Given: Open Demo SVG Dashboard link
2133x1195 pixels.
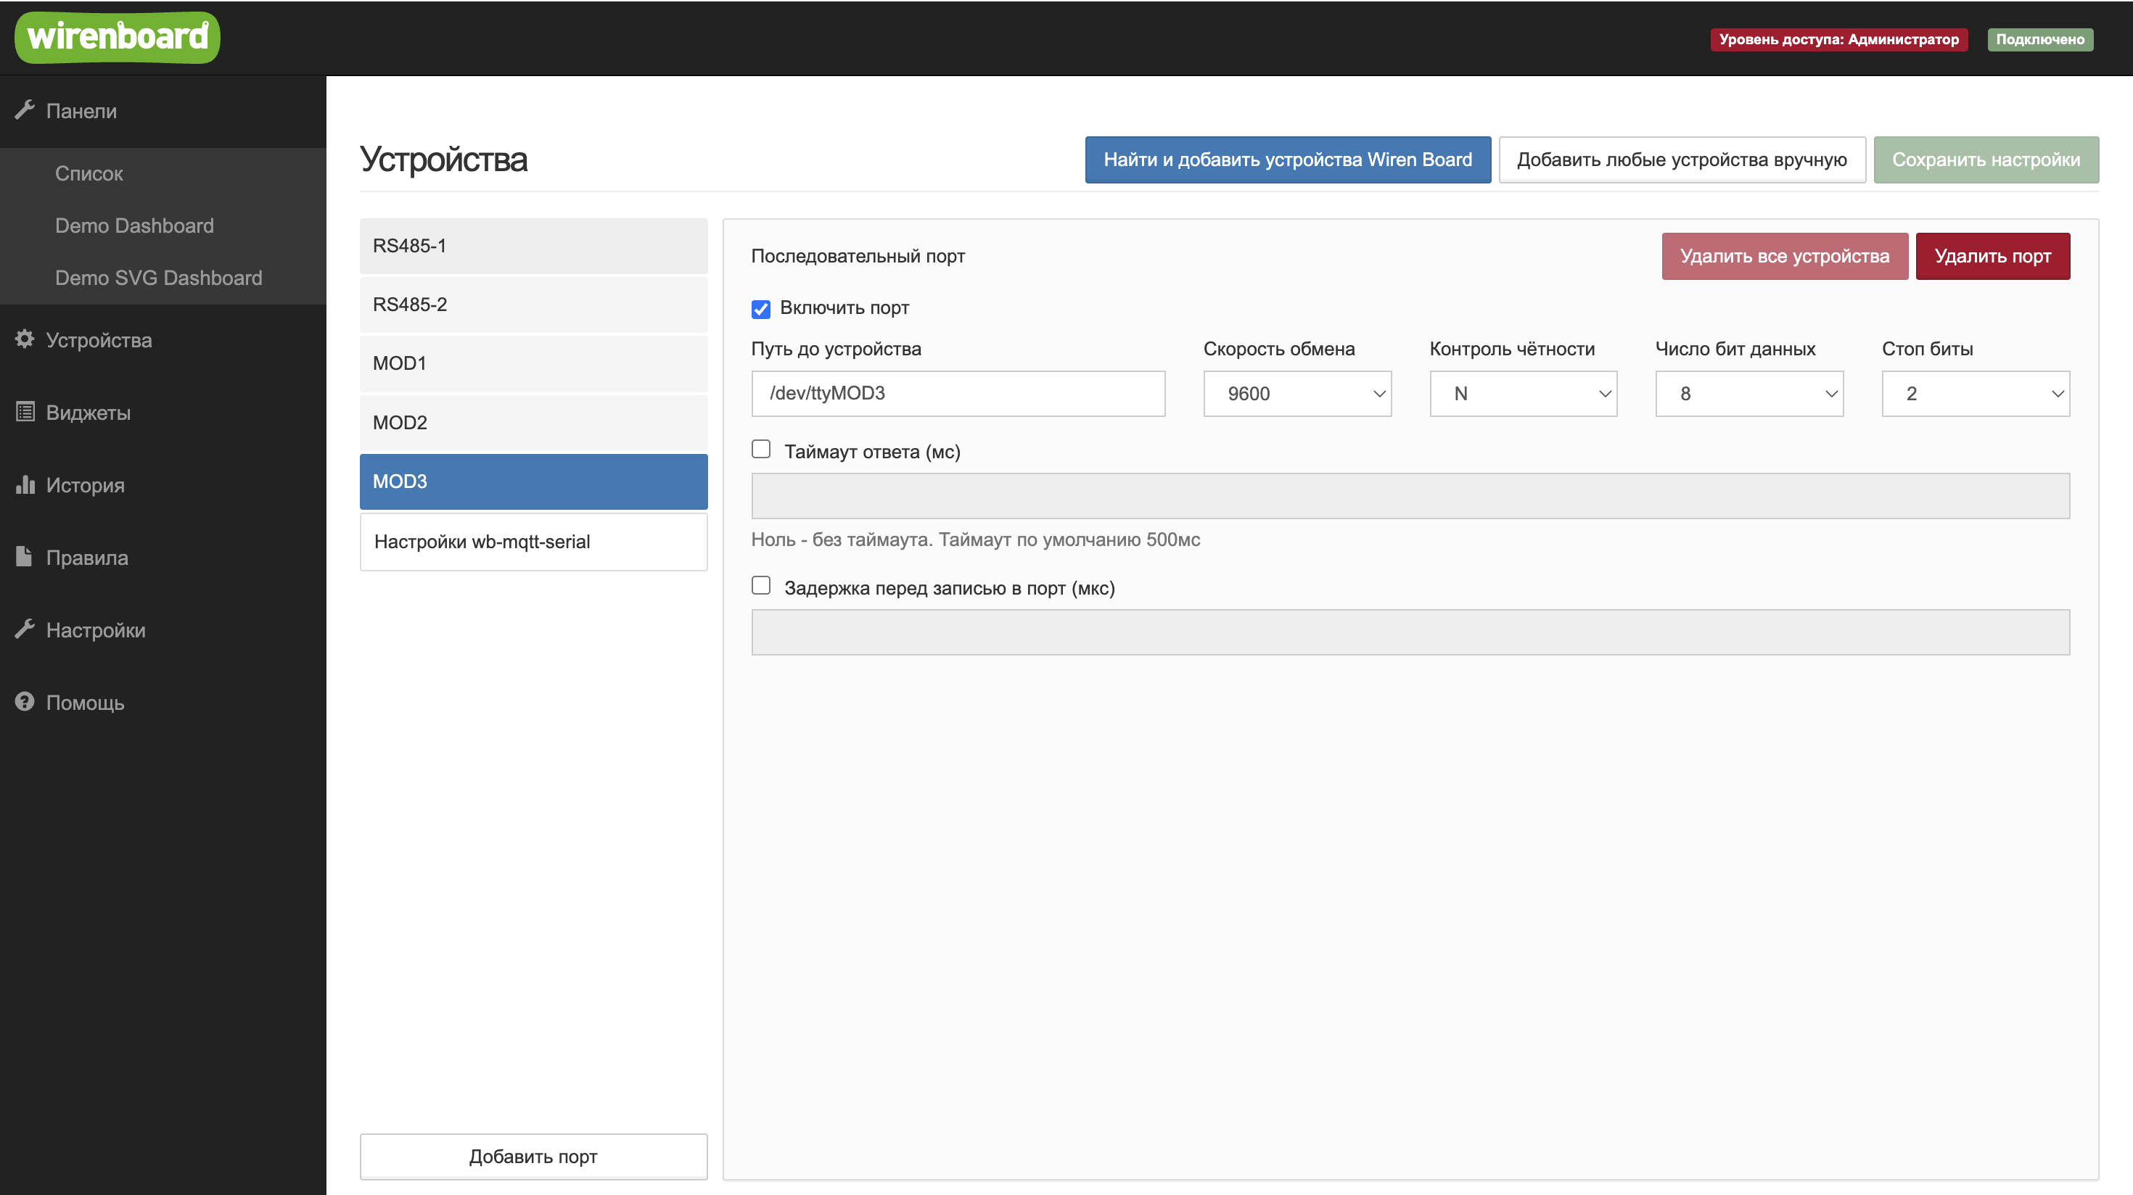Looking at the screenshot, I should point(158,278).
